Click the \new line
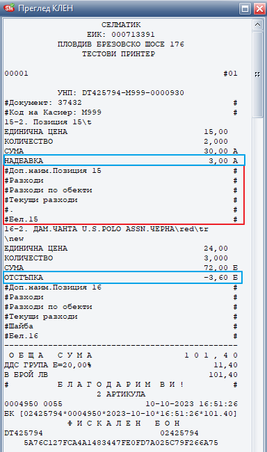The image size is (267, 452). [14, 239]
